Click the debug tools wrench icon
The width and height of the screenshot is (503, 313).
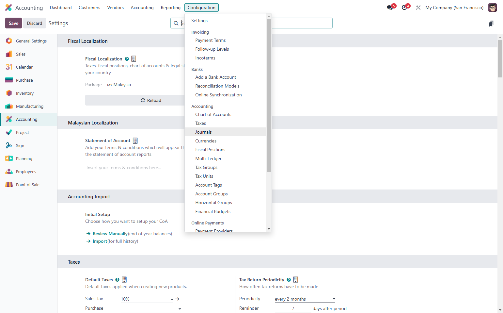pos(418,8)
